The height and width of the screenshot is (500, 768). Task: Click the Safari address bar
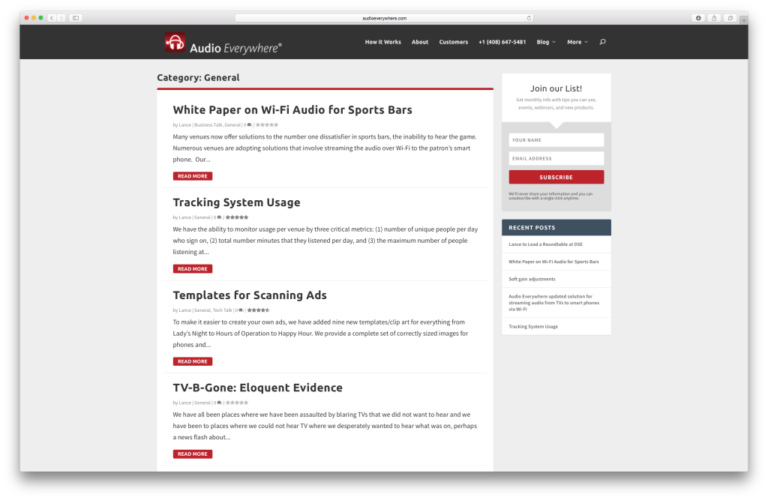[384, 18]
